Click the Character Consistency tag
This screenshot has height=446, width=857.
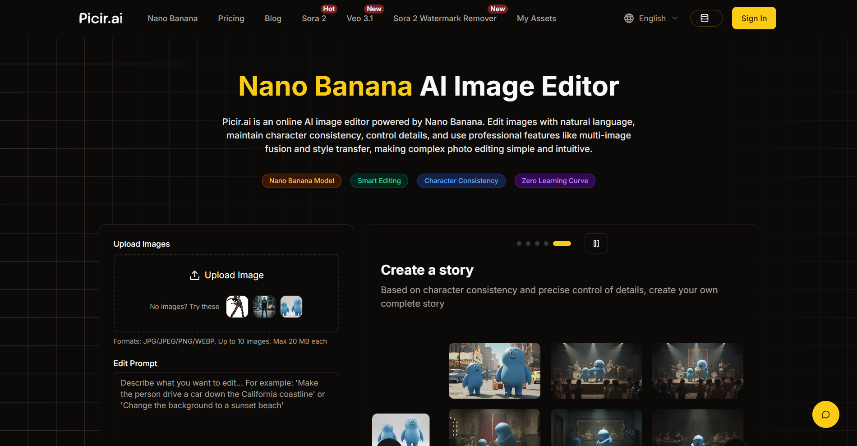(461, 181)
